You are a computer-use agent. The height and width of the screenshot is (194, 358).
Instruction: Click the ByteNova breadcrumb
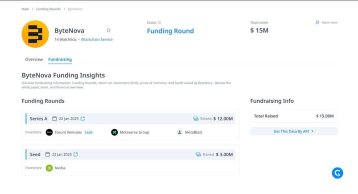point(75,9)
